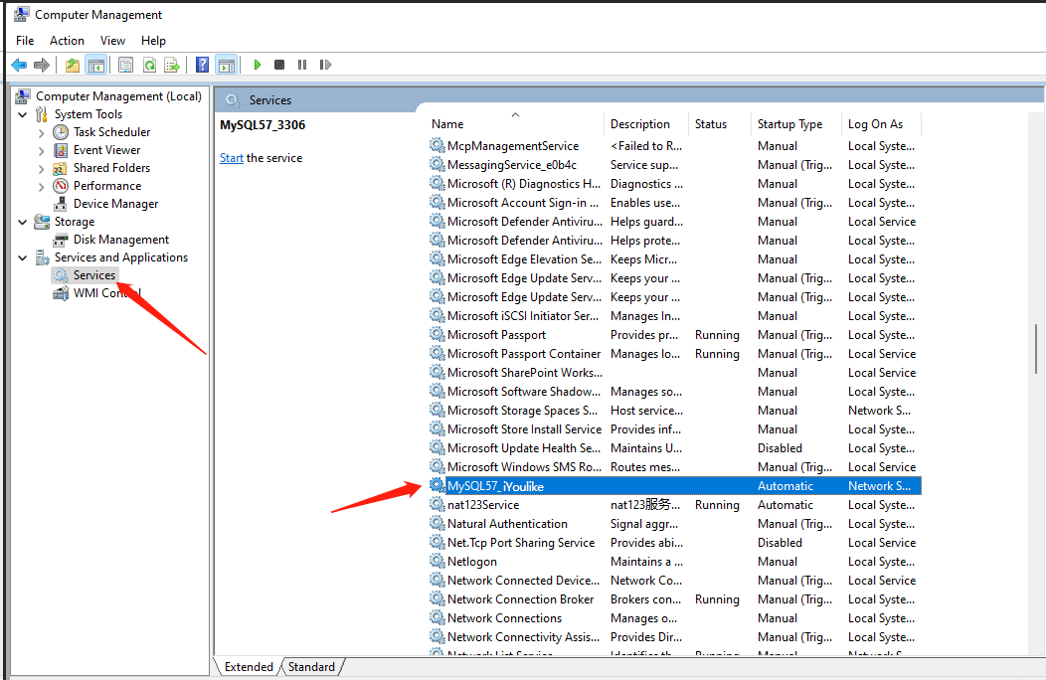Open Help with the question mark icon
Viewport: 1046px width, 680px height.
[202, 65]
